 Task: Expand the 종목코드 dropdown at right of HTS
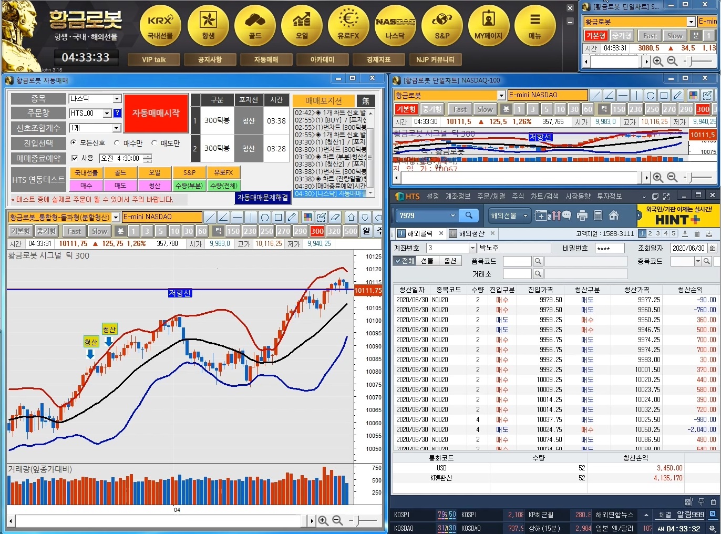(x=698, y=261)
